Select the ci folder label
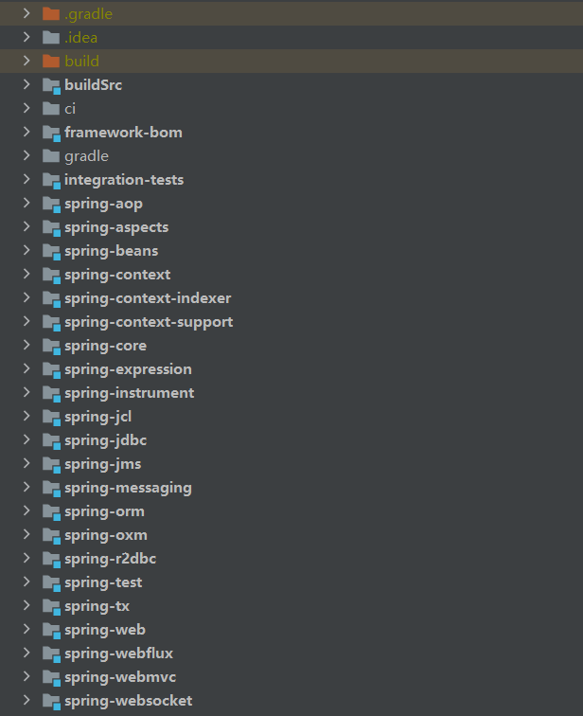The height and width of the screenshot is (716, 583). pos(70,109)
